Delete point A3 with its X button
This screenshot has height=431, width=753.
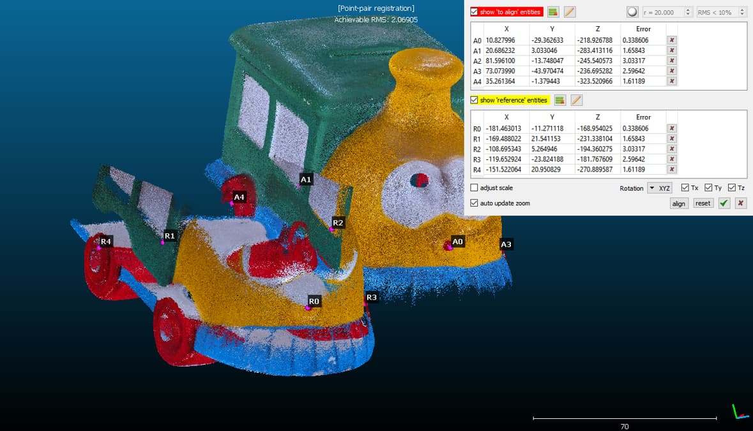pyautogui.click(x=672, y=71)
